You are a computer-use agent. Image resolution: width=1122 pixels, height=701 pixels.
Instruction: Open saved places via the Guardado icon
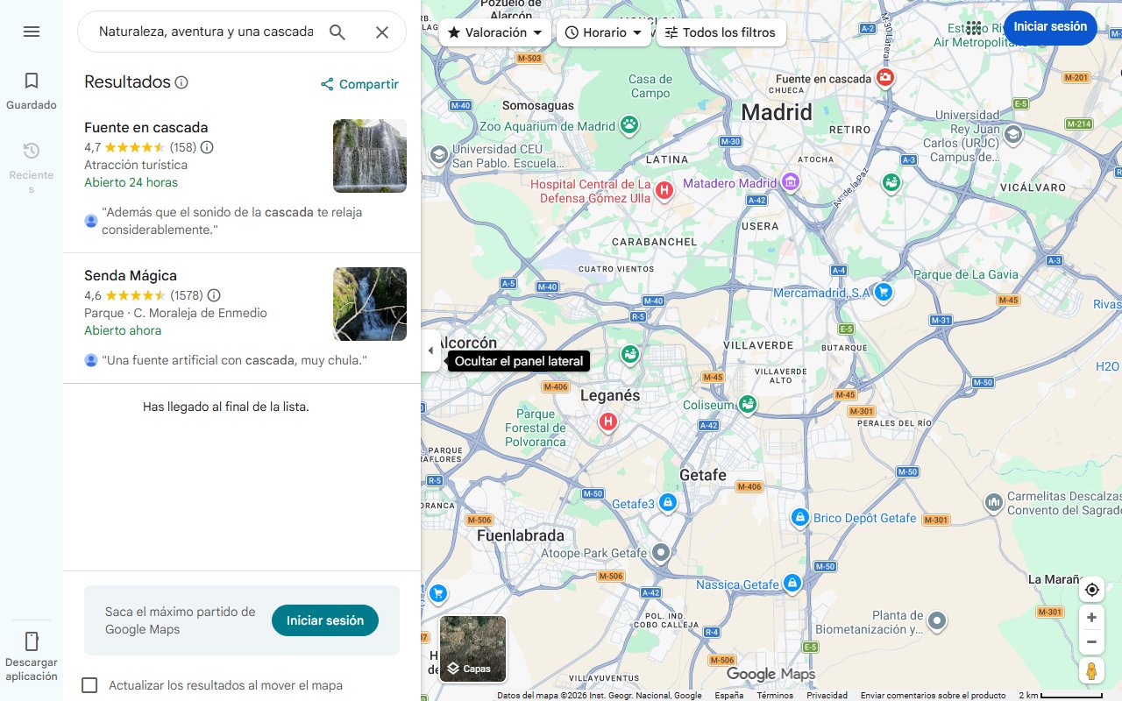(x=32, y=88)
